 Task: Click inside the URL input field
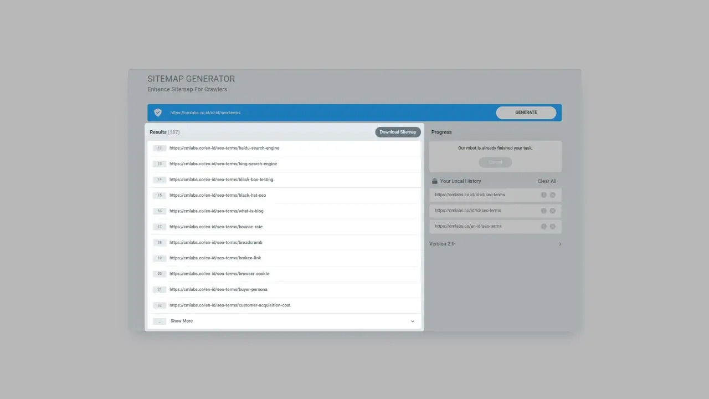click(x=277, y=112)
